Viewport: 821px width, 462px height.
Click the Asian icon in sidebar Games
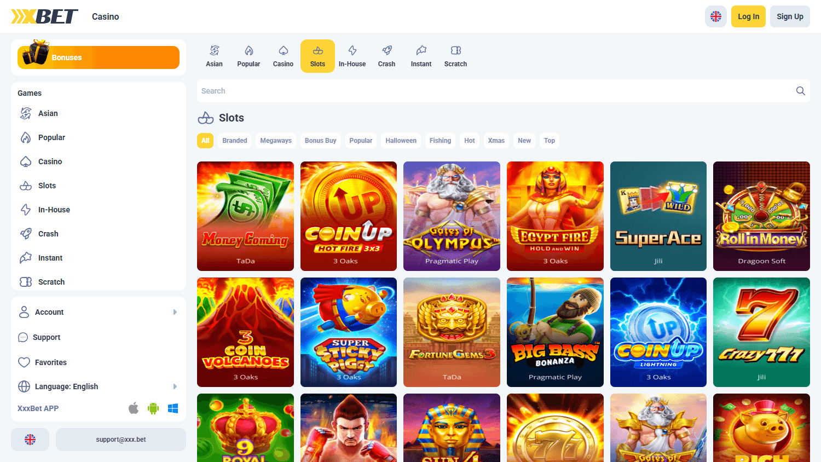(26, 113)
